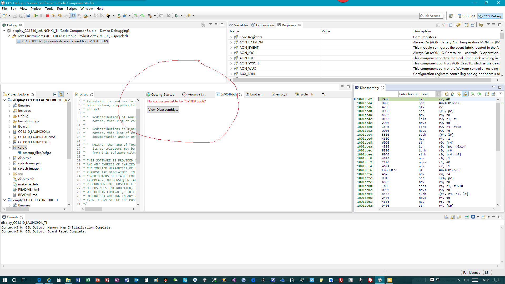Click the View Disassembly... button
This screenshot has width=505, height=284.
pyautogui.click(x=163, y=110)
